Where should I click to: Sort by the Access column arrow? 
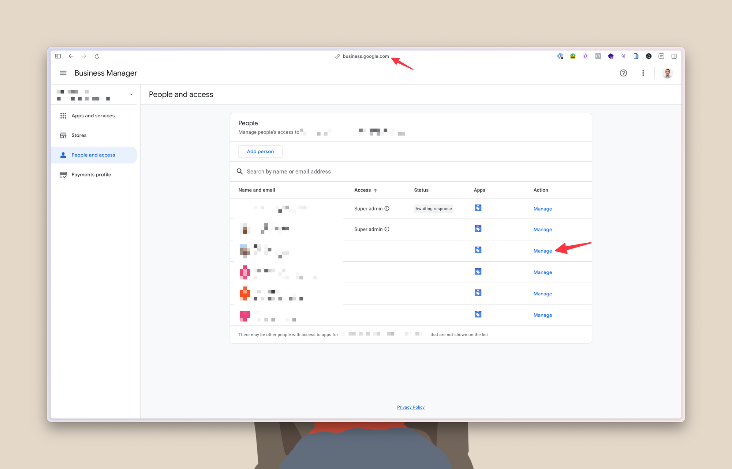[376, 190]
